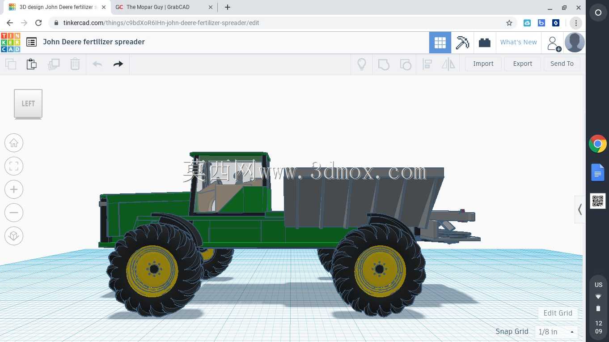Click the Align tool icon
The image size is (609, 342).
click(x=427, y=64)
